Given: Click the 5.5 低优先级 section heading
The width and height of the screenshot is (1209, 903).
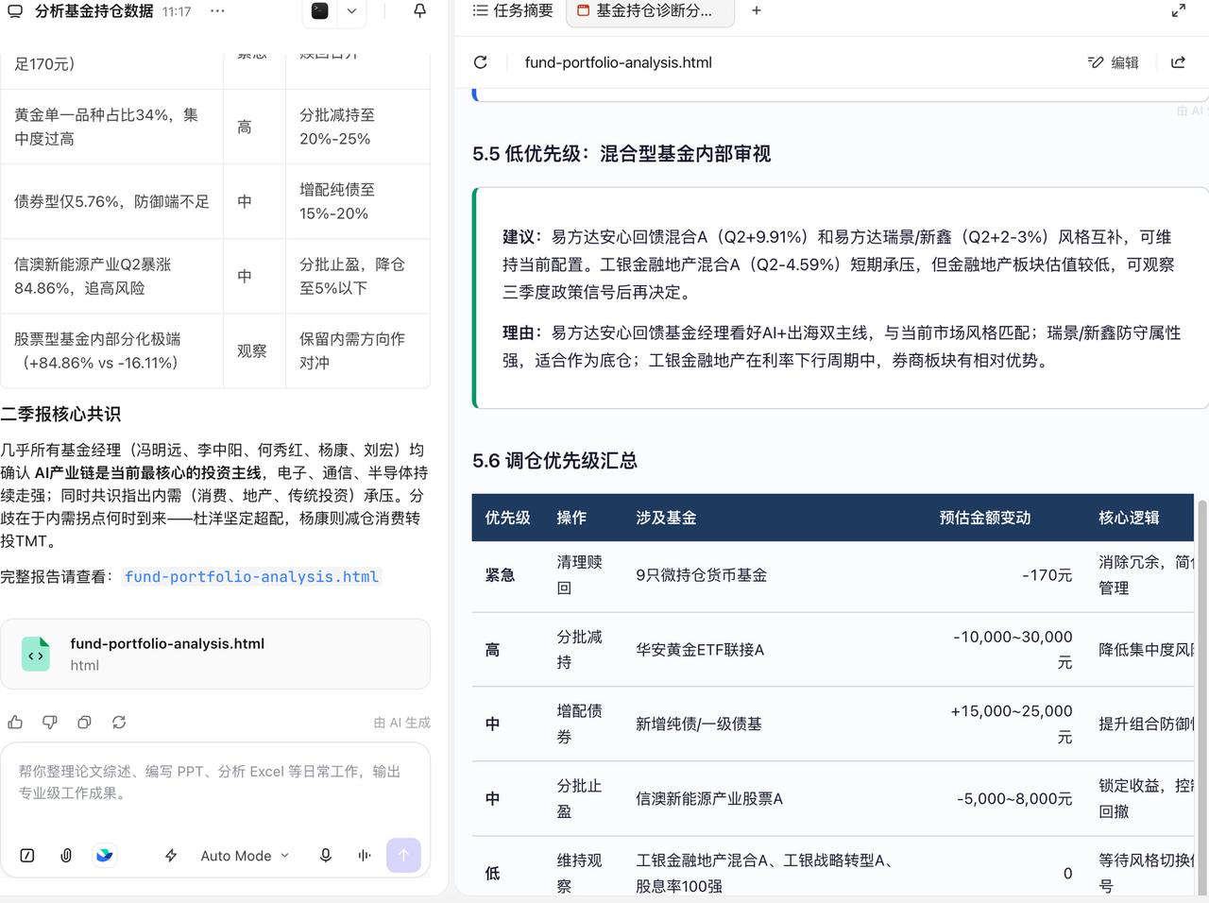Looking at the screenshot, I should (622, 154).
